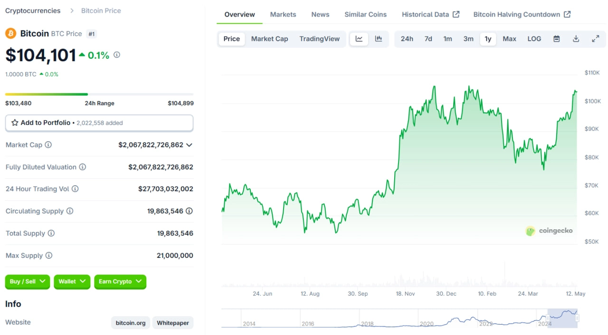Open Market Cap info tooltip icon
This screenshot has height=335, width=608.
click(x=48, y=145)
